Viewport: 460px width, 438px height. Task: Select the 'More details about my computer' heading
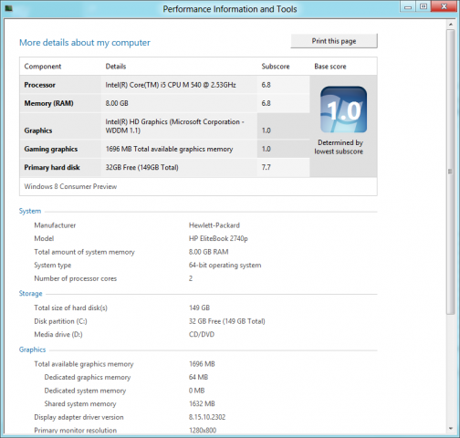85,43
